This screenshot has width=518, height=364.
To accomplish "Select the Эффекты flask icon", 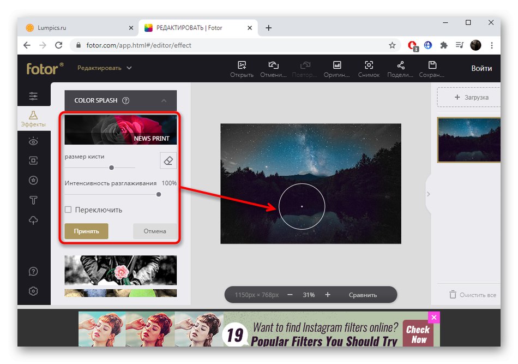I will [x=33, y=115].
